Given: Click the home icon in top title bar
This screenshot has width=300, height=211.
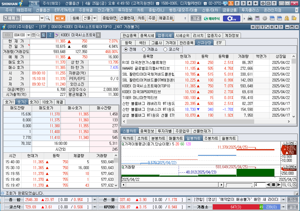Looking at the screenshot, I should coord(263,3).
